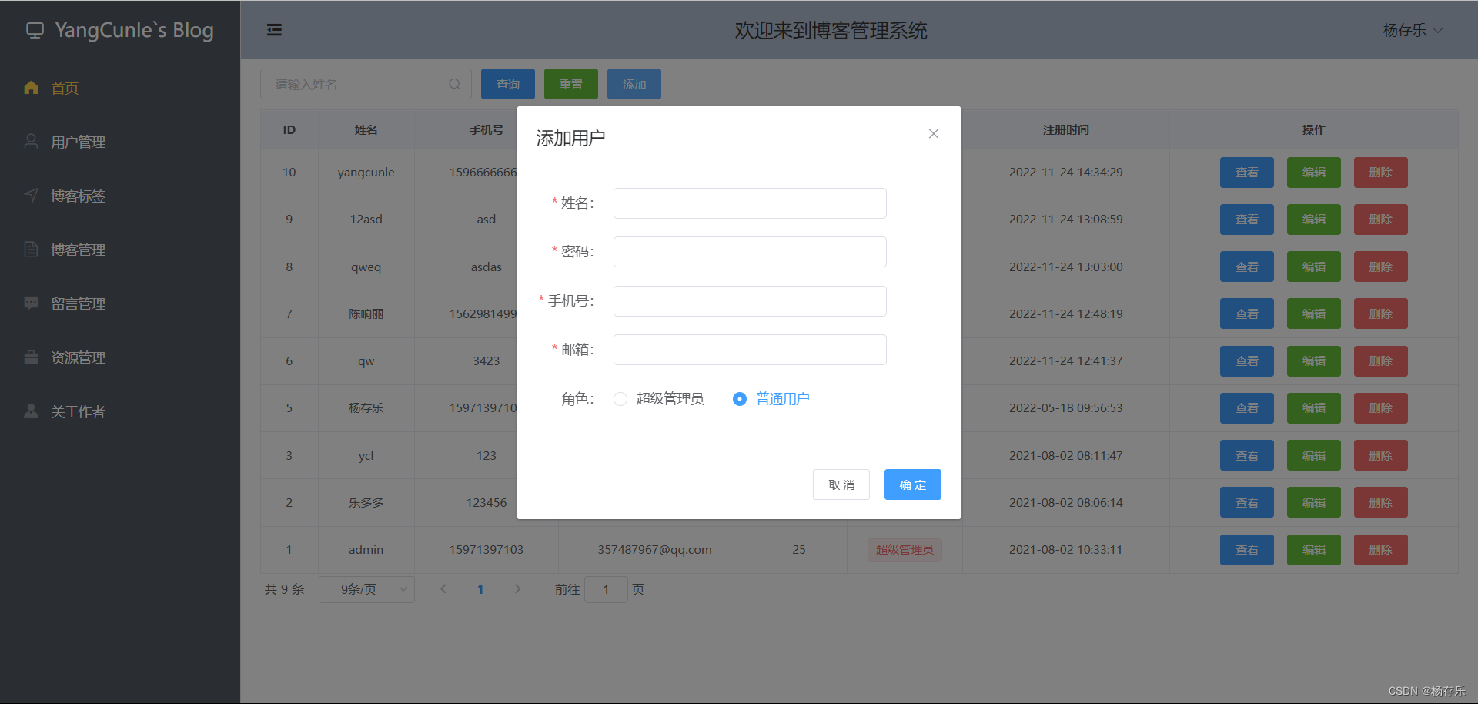1478x704 pixels.
Task: Open 博客管理 menu item
Action: coord(120,250)
